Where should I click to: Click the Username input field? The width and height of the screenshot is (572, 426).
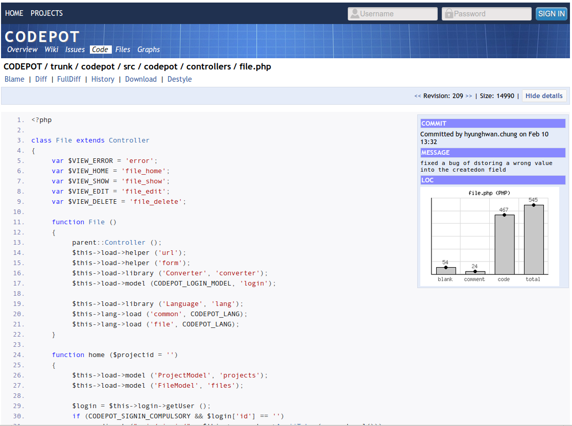393,13
